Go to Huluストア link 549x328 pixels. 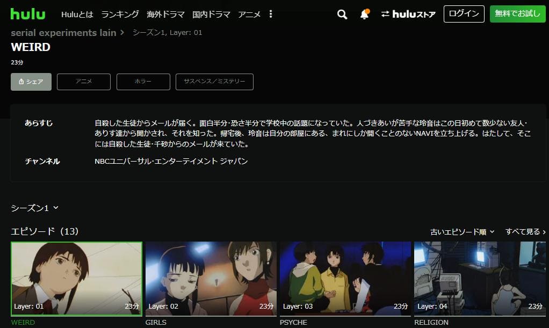[408, 14]
